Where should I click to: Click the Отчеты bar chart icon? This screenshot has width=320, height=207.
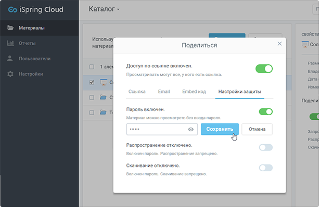coord(10,43)
